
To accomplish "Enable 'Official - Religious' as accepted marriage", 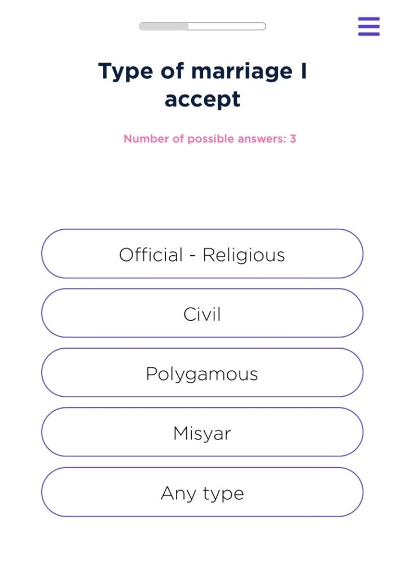I will click(x=202, y=254).
